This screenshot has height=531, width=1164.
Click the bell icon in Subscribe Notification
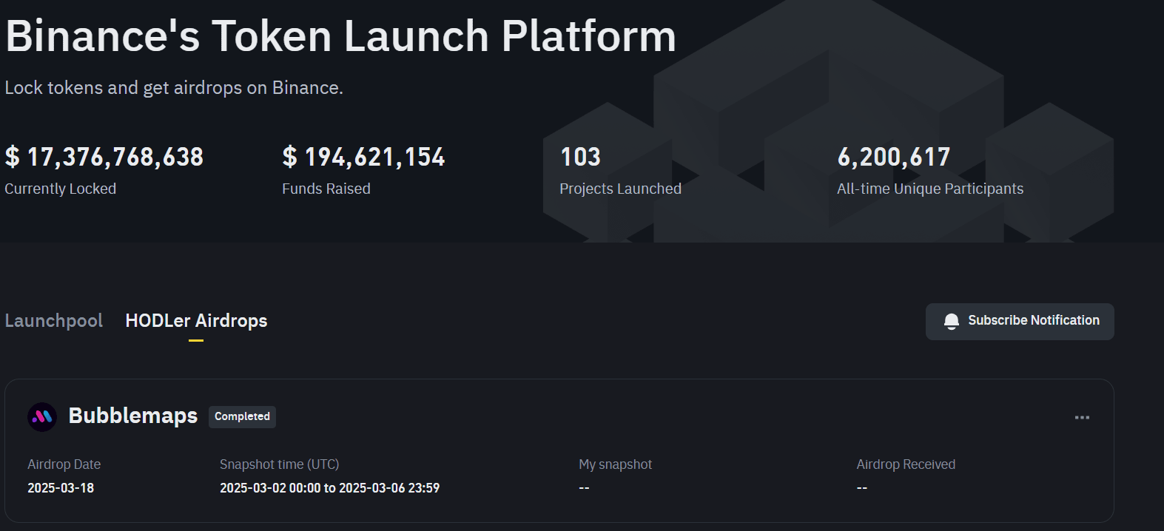point(952,321)
